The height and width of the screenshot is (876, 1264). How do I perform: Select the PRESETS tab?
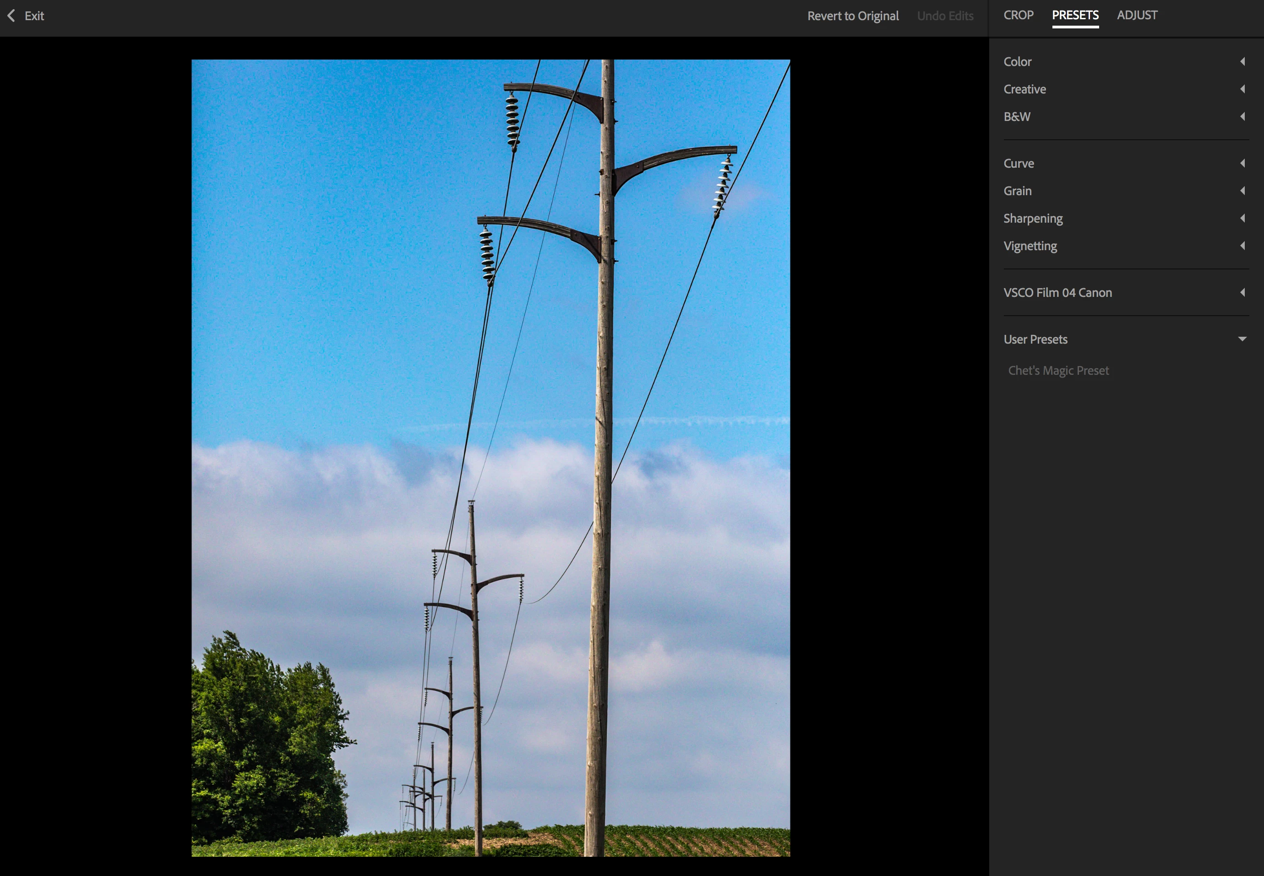(1075, 16)
